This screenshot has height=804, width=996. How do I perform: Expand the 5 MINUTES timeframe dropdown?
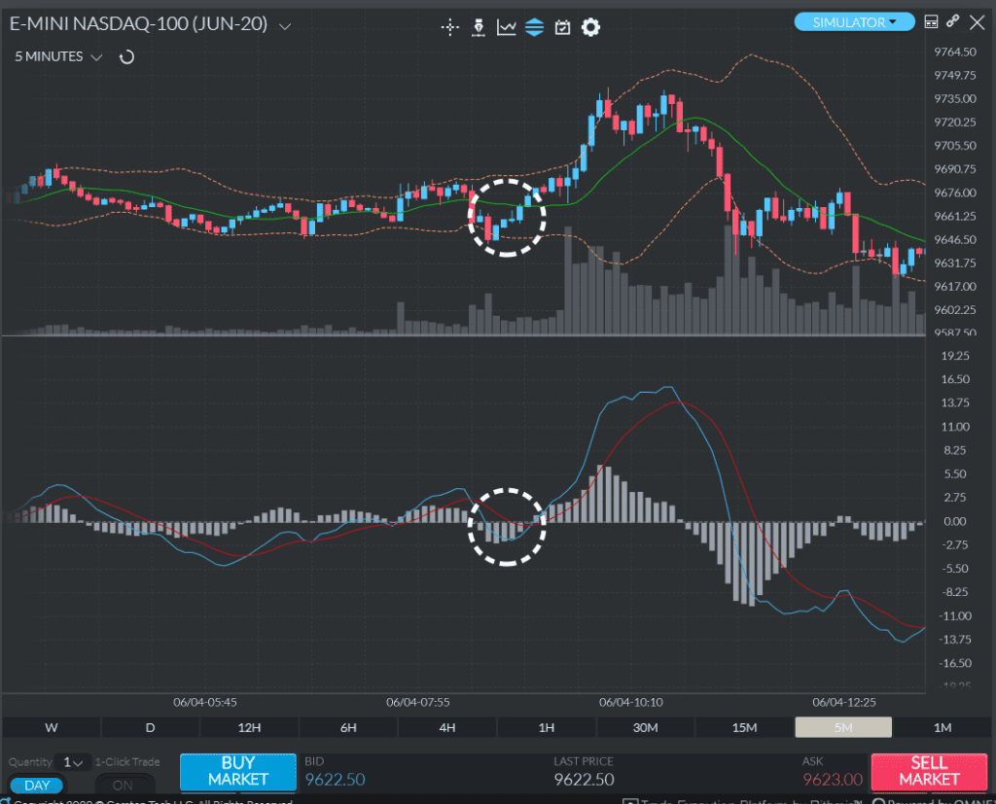coord(95,56)
